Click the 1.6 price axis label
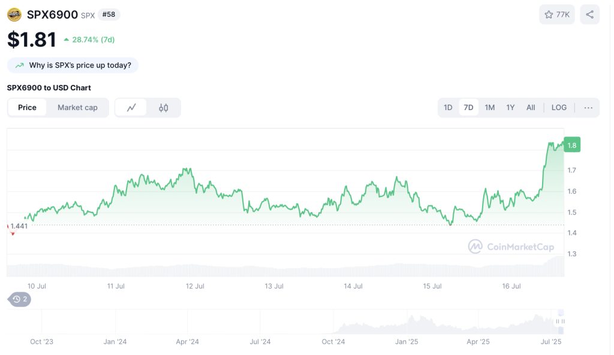 point(571,191)
